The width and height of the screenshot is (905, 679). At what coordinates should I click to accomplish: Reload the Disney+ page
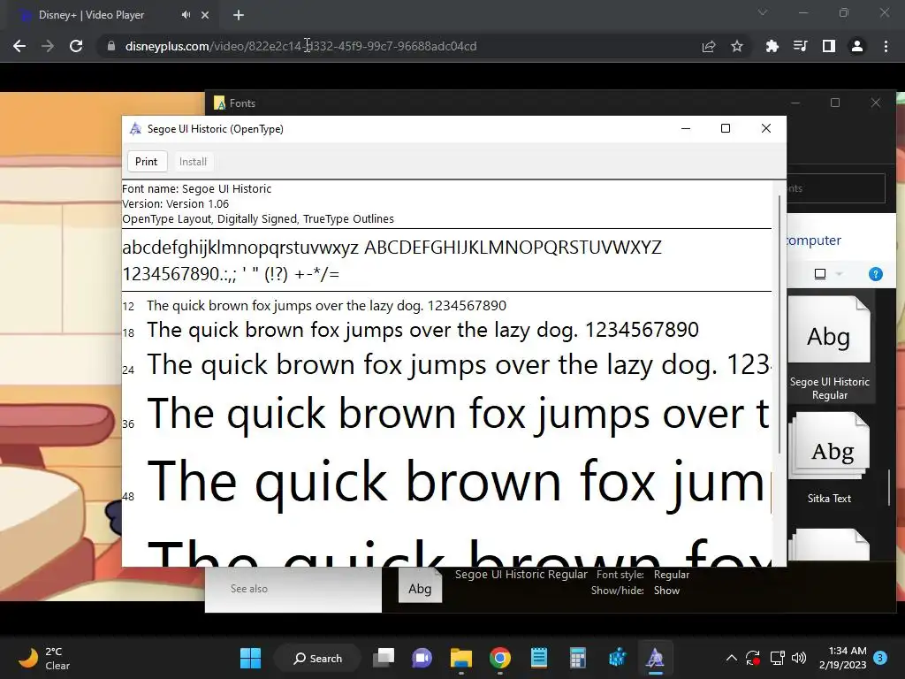[76, 46]
